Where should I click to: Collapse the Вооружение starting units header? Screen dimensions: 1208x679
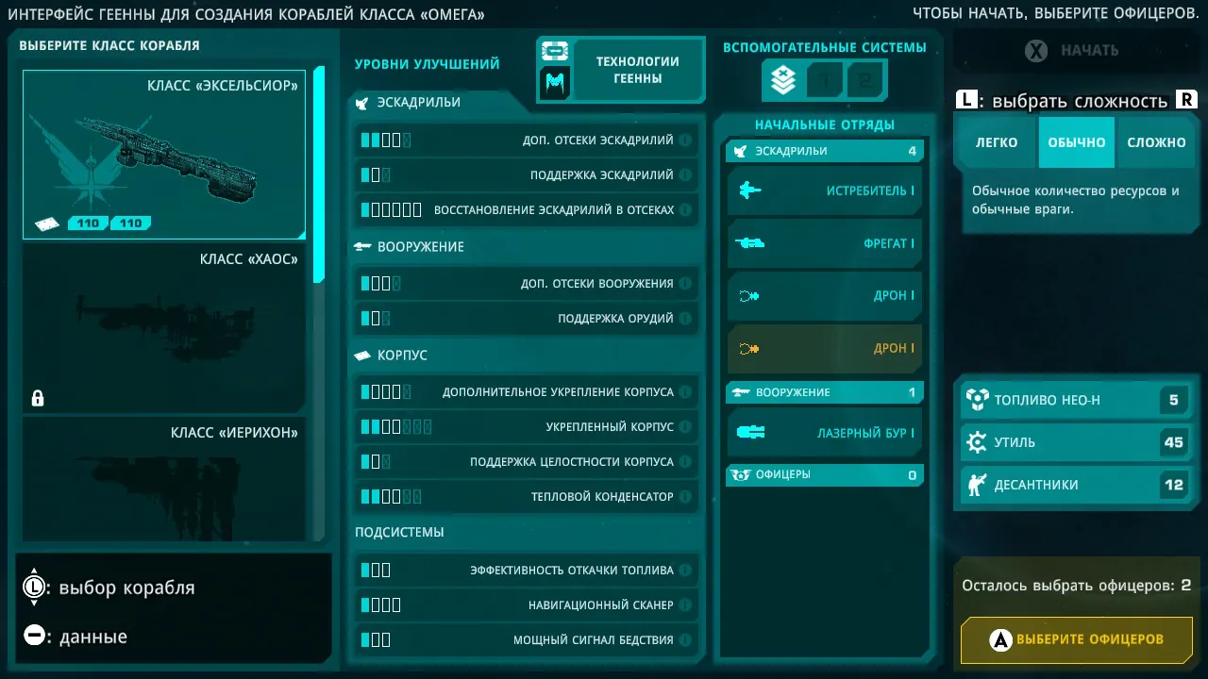[x=825, y=392]
